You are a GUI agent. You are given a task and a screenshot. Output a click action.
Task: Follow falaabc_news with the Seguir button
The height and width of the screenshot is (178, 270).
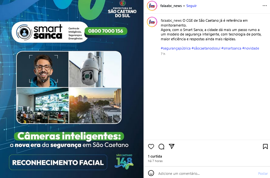click(191, 6)
